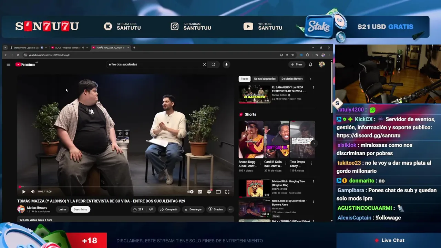
Task: Dislike the video
Action: (151, 209)
